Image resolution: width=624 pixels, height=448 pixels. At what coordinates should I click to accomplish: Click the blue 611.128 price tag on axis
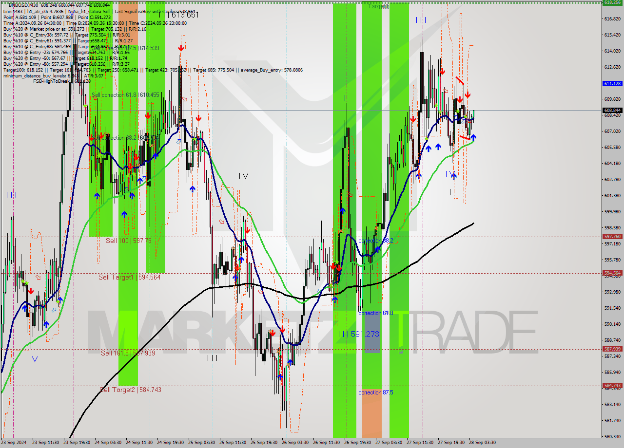pyautogui.click(x=612, y=84)
